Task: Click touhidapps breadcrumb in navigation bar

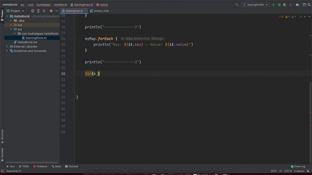Action: tap(43, 5)
